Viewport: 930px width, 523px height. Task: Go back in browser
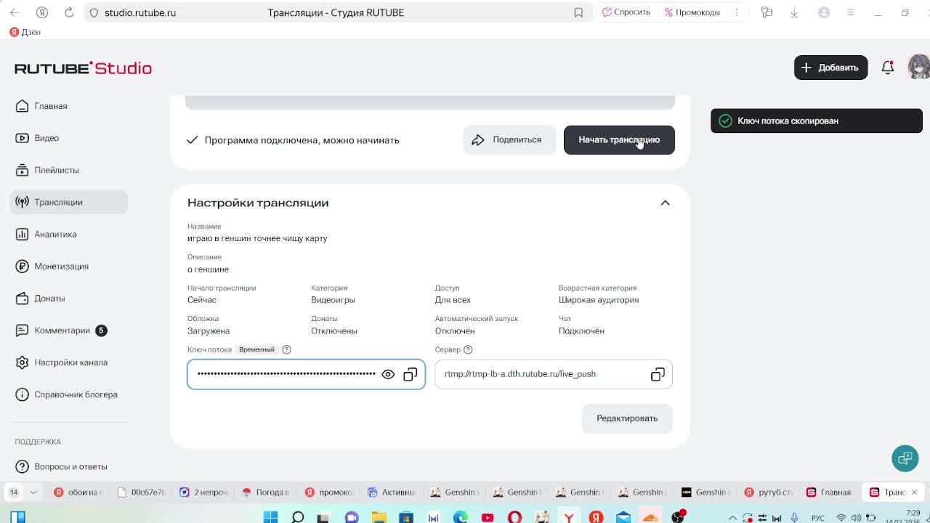point(15,12)
